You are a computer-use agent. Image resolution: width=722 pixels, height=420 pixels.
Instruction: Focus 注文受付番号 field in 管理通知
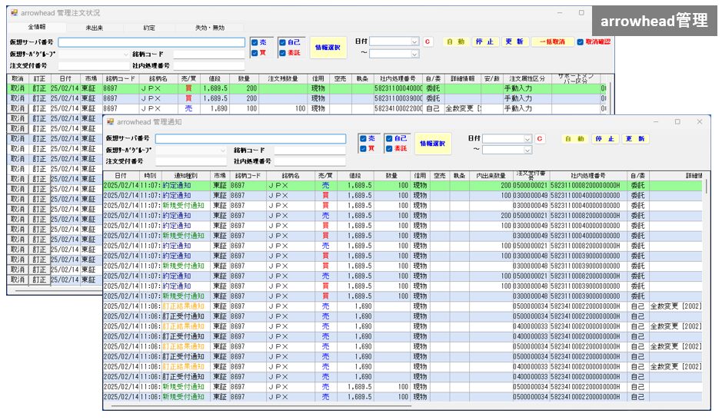(191, 161)
